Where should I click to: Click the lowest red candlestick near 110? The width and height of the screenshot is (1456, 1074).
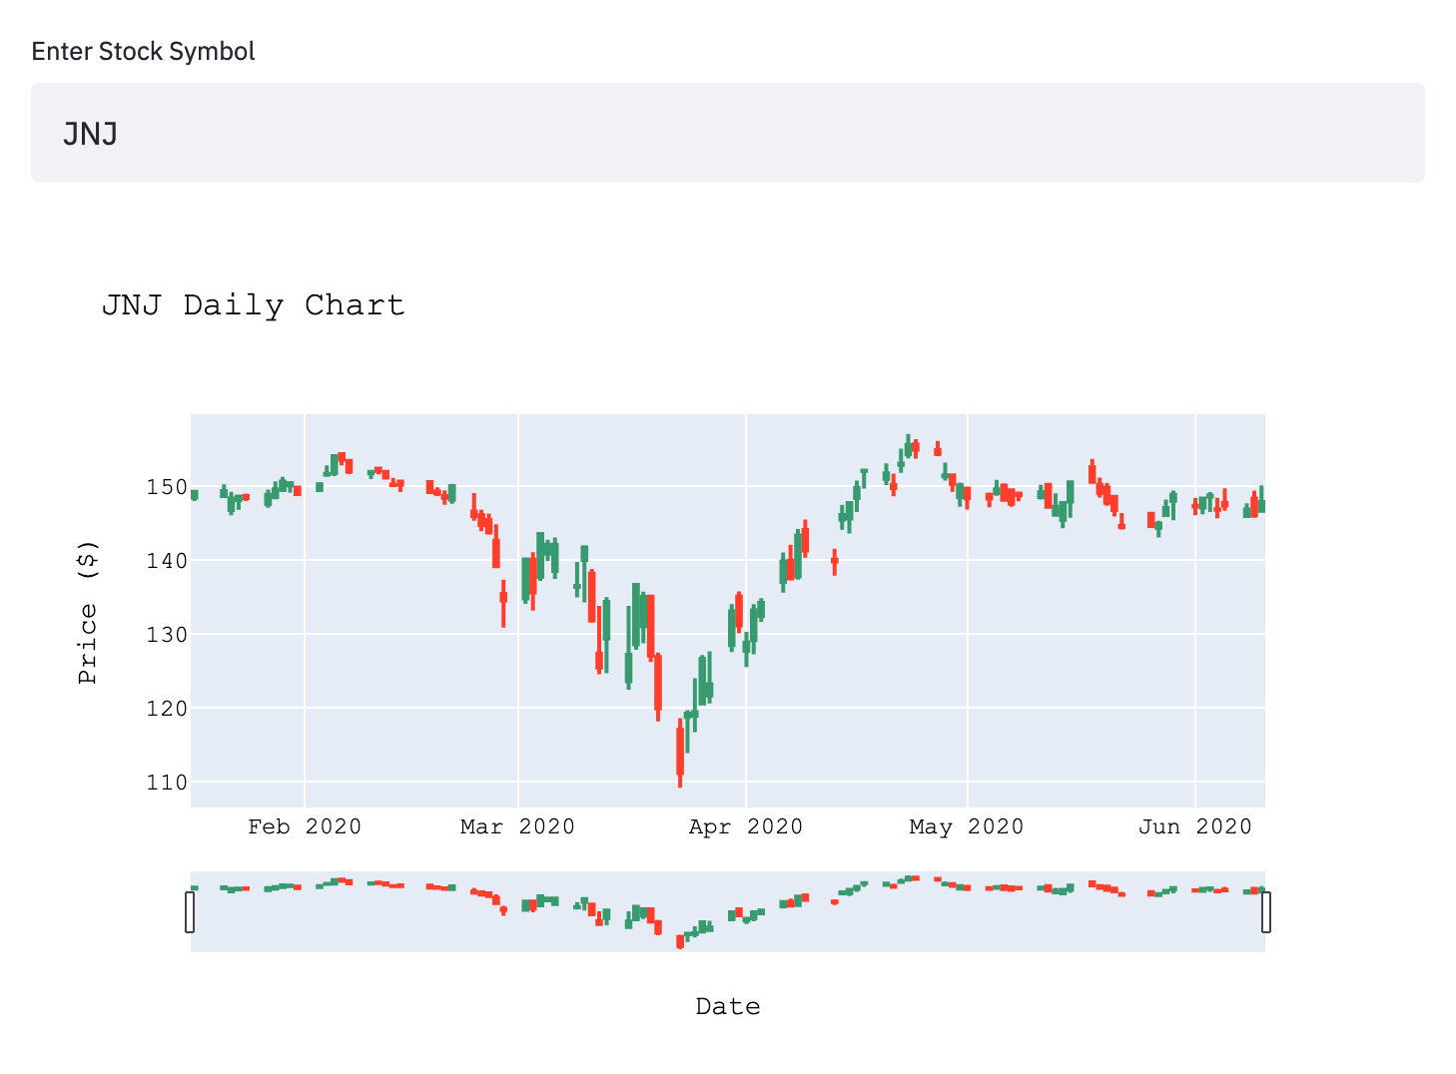coord(680,751)
